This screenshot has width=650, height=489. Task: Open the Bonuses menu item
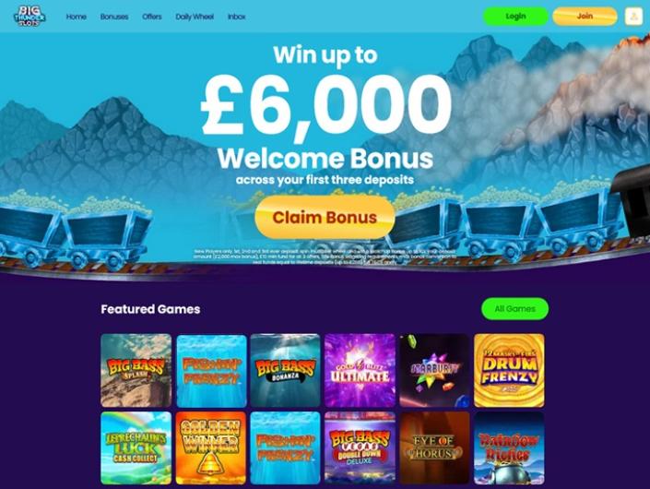pyautogui.click(x=114, y=17)
